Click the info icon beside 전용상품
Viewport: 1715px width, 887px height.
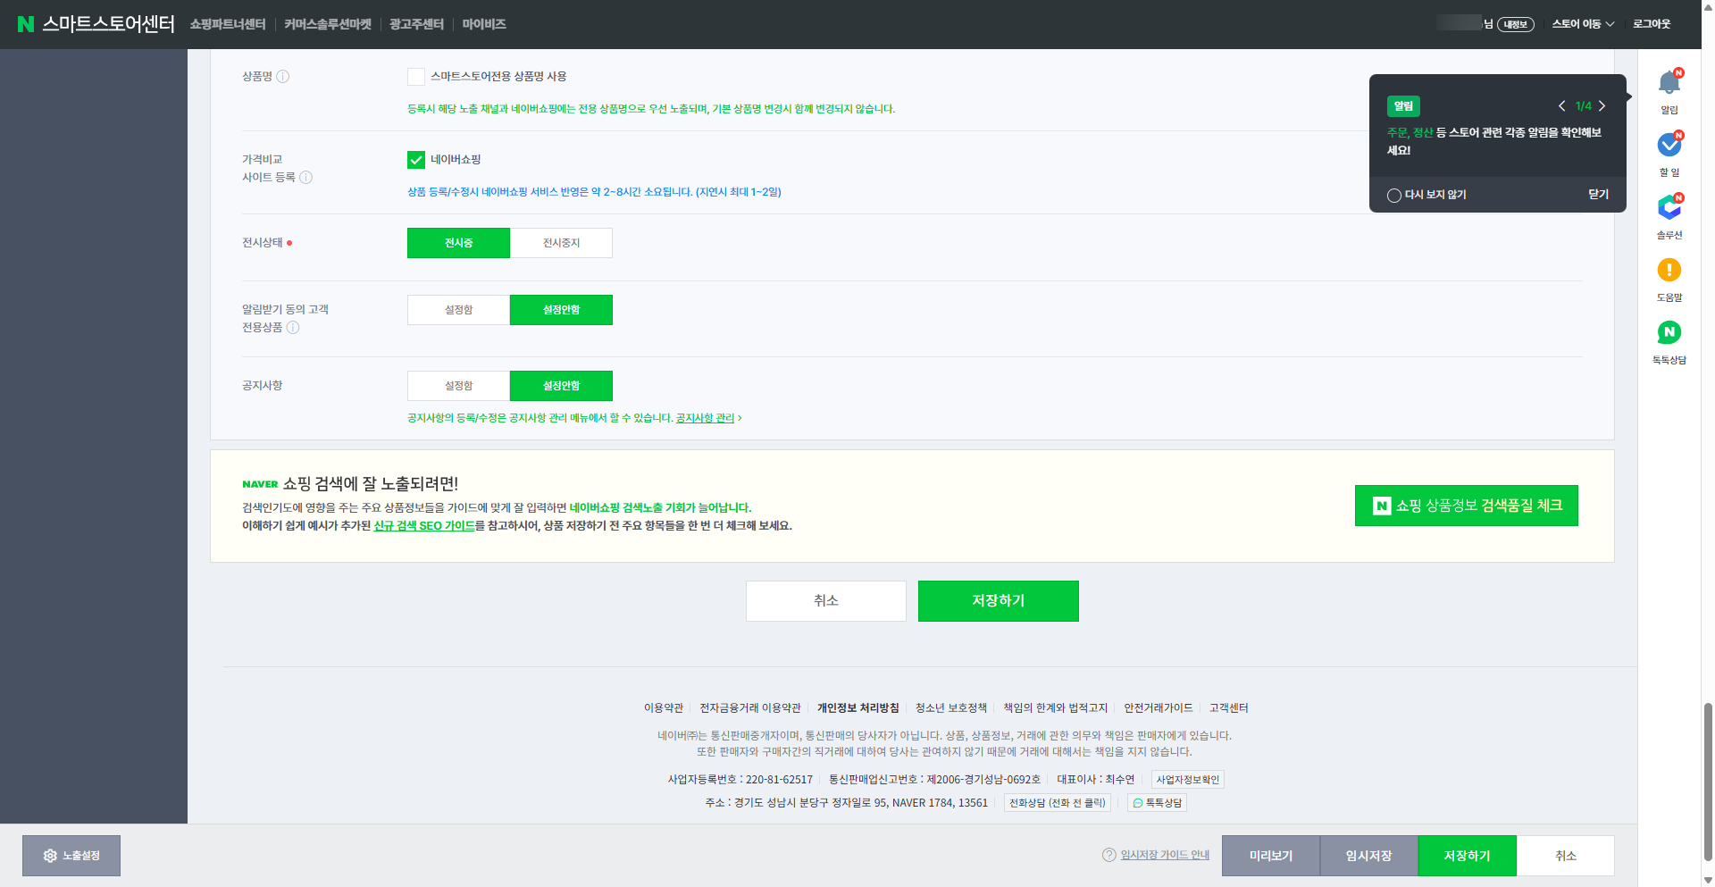(x=293, y=327)
